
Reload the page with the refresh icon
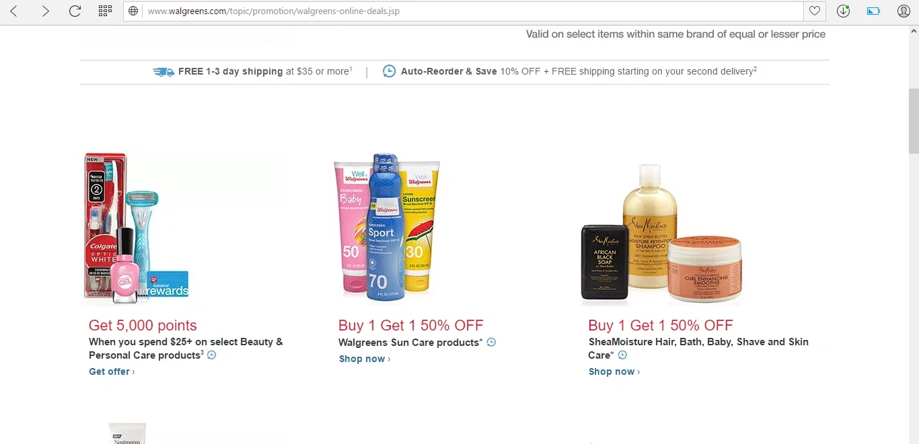pos(75,11)
